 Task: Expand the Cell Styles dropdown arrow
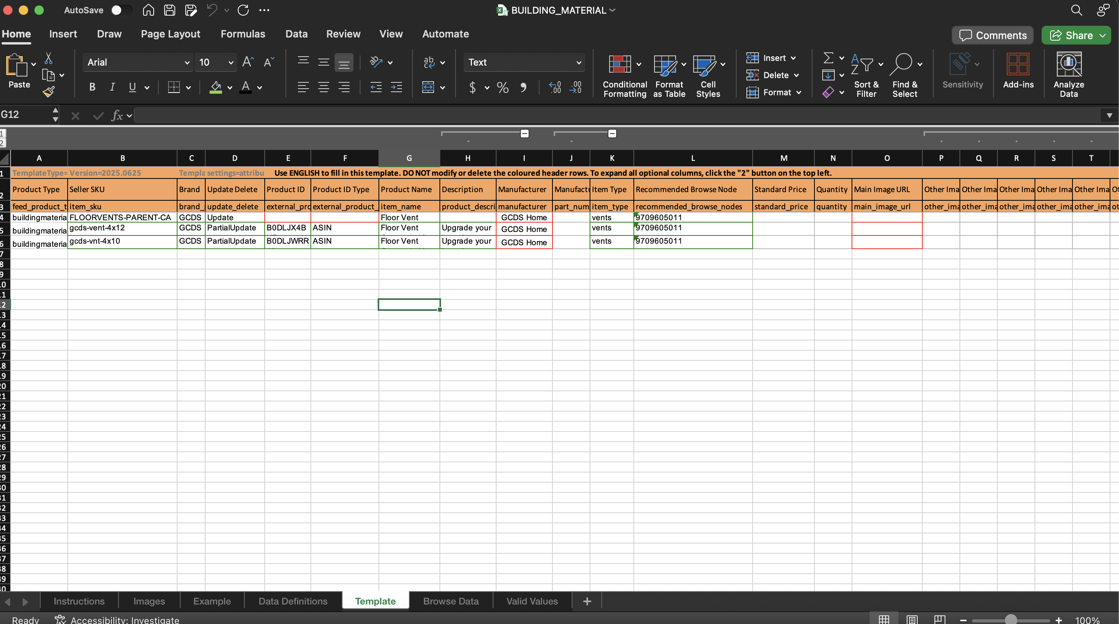pyautogui.click(x=723, y=64)
